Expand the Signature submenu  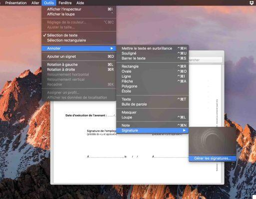(x=152, y=130)
